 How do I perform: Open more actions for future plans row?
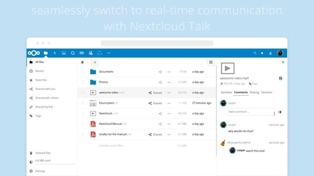(x=169, y=103)
